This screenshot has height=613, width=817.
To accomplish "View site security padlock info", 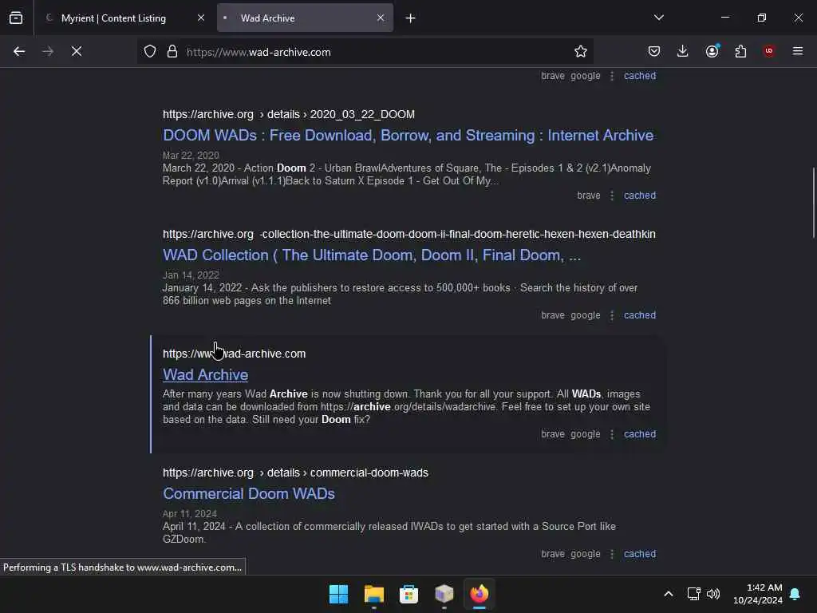I will click(172, 51).
